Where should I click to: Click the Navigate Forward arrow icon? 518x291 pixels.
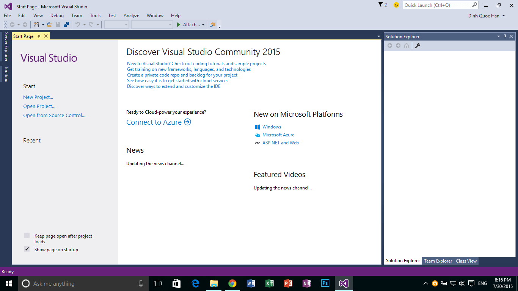[x=25, y=25]
